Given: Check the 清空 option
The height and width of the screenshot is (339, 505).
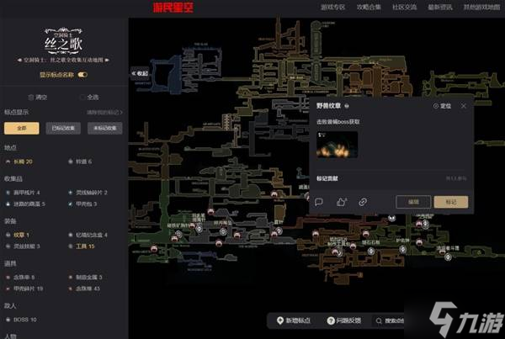Looking at the screenshot, I should coord(38,98).
